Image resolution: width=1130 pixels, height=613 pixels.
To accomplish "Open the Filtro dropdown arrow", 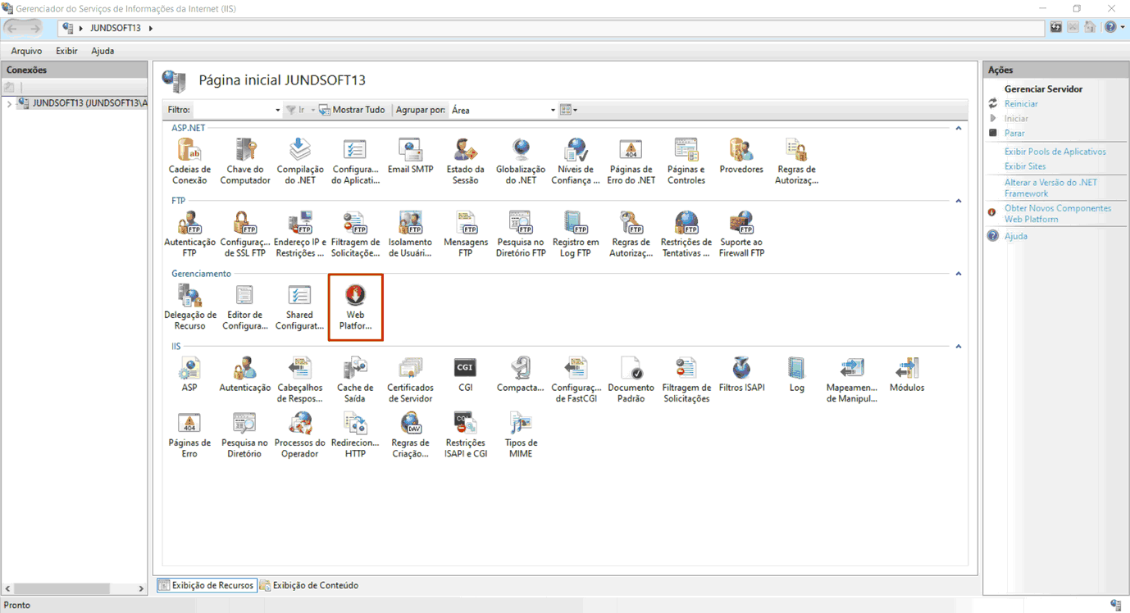I will click(277, 110).
